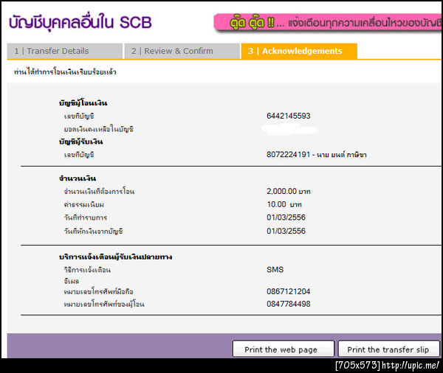Select sender phone number 0847784498

(x=289, y=304)
